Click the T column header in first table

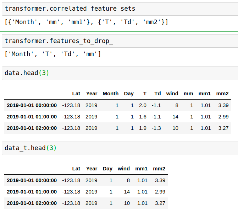click(144, 94)
